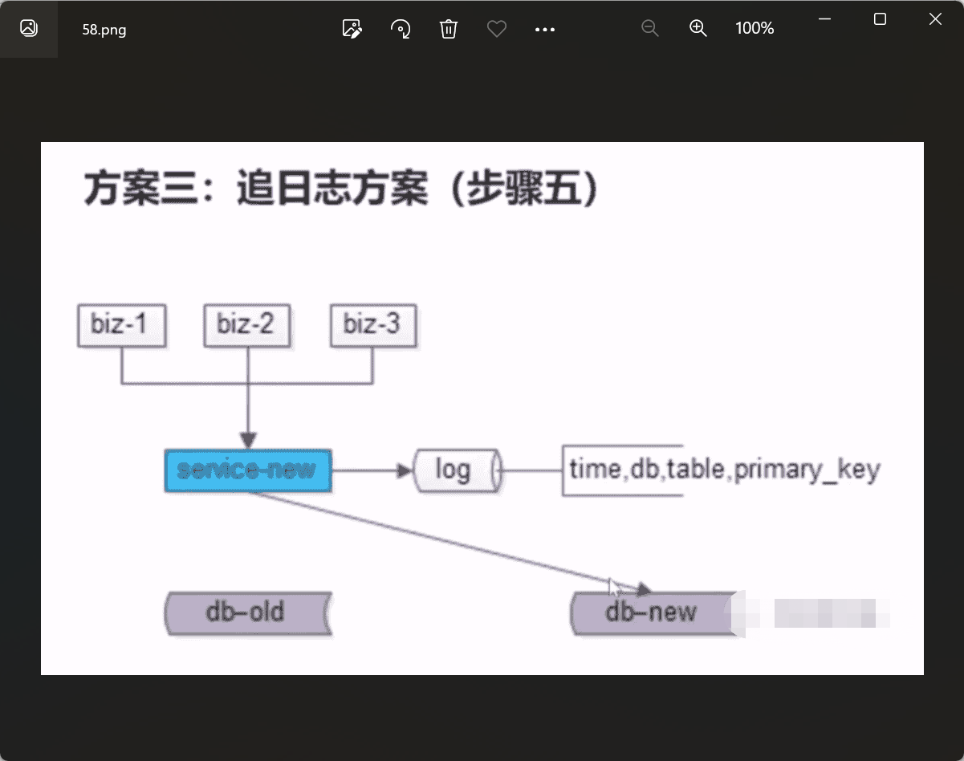Open the See more ellipsis menu
Screen dimensions: 964x761
click(x=545, y=29)
